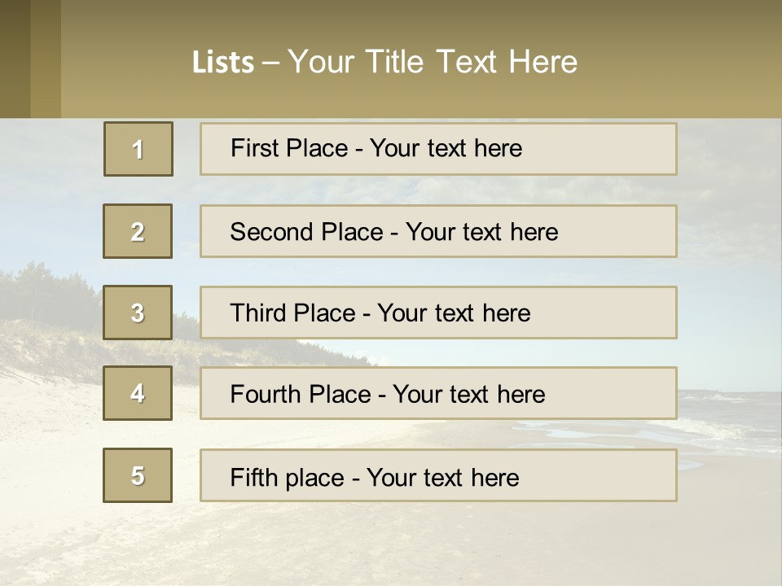
Task: Click "Your Title Text Here" in the title
Action: point(433,62)
